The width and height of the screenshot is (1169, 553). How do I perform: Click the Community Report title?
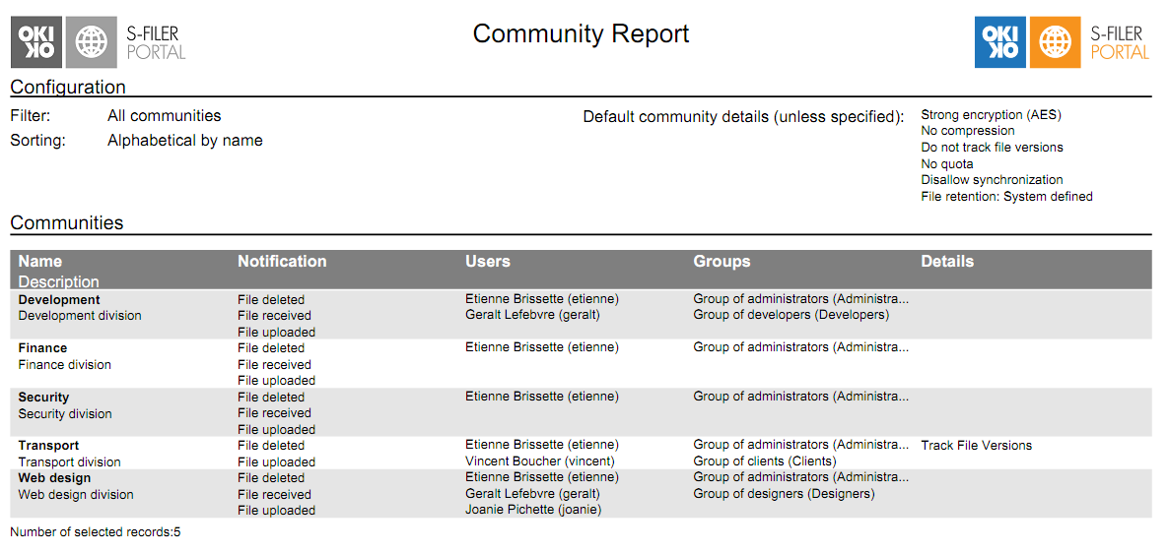(x=581, y=33)
